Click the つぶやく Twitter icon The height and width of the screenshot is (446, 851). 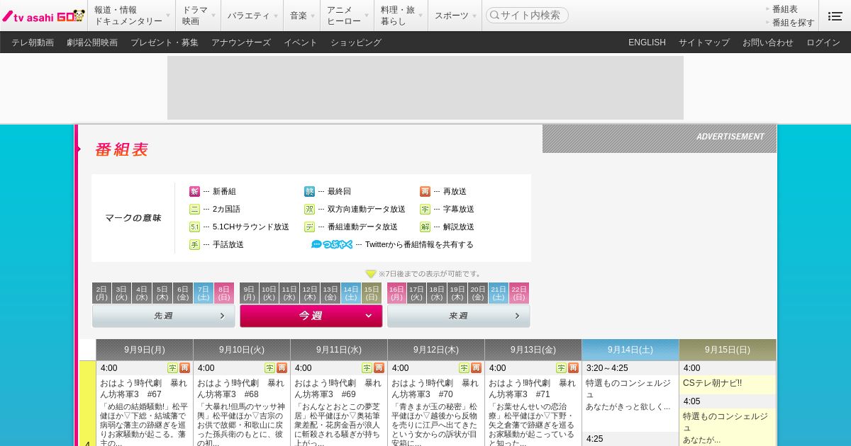pyautogui.click(x=332, y=245)
